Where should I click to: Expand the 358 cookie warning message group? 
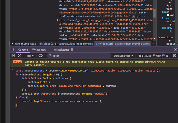pos(18,62)
